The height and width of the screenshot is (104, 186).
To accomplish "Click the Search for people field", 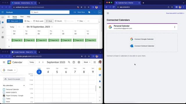I will pyautogui.click(x=14, y=79).
